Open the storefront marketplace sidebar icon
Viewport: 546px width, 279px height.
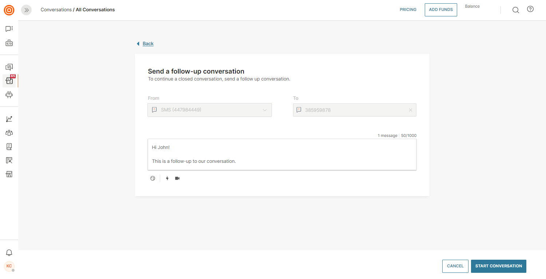(x=9, y=174)
